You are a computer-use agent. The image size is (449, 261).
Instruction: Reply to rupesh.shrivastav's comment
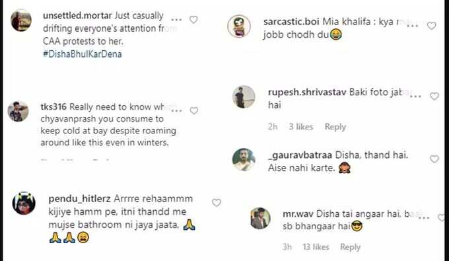[x=335, y=127]
